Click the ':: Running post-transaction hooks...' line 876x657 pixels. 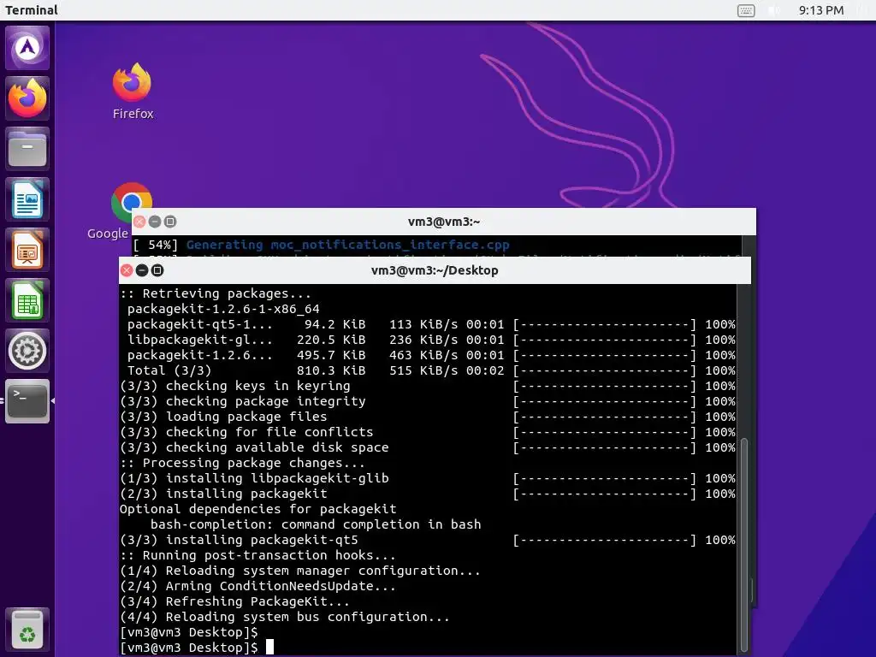point(257,555)
